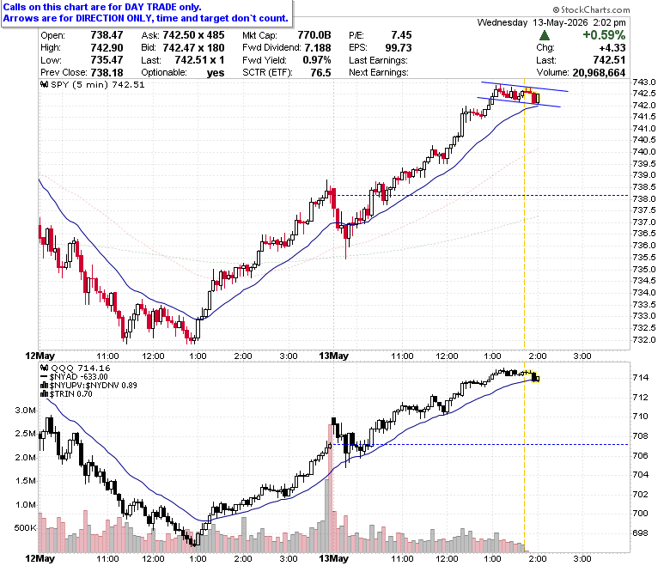Click the upper blue channel trendline
This screenshot has width=670, height=566.
pyautogui.click(x=525, y=87)
